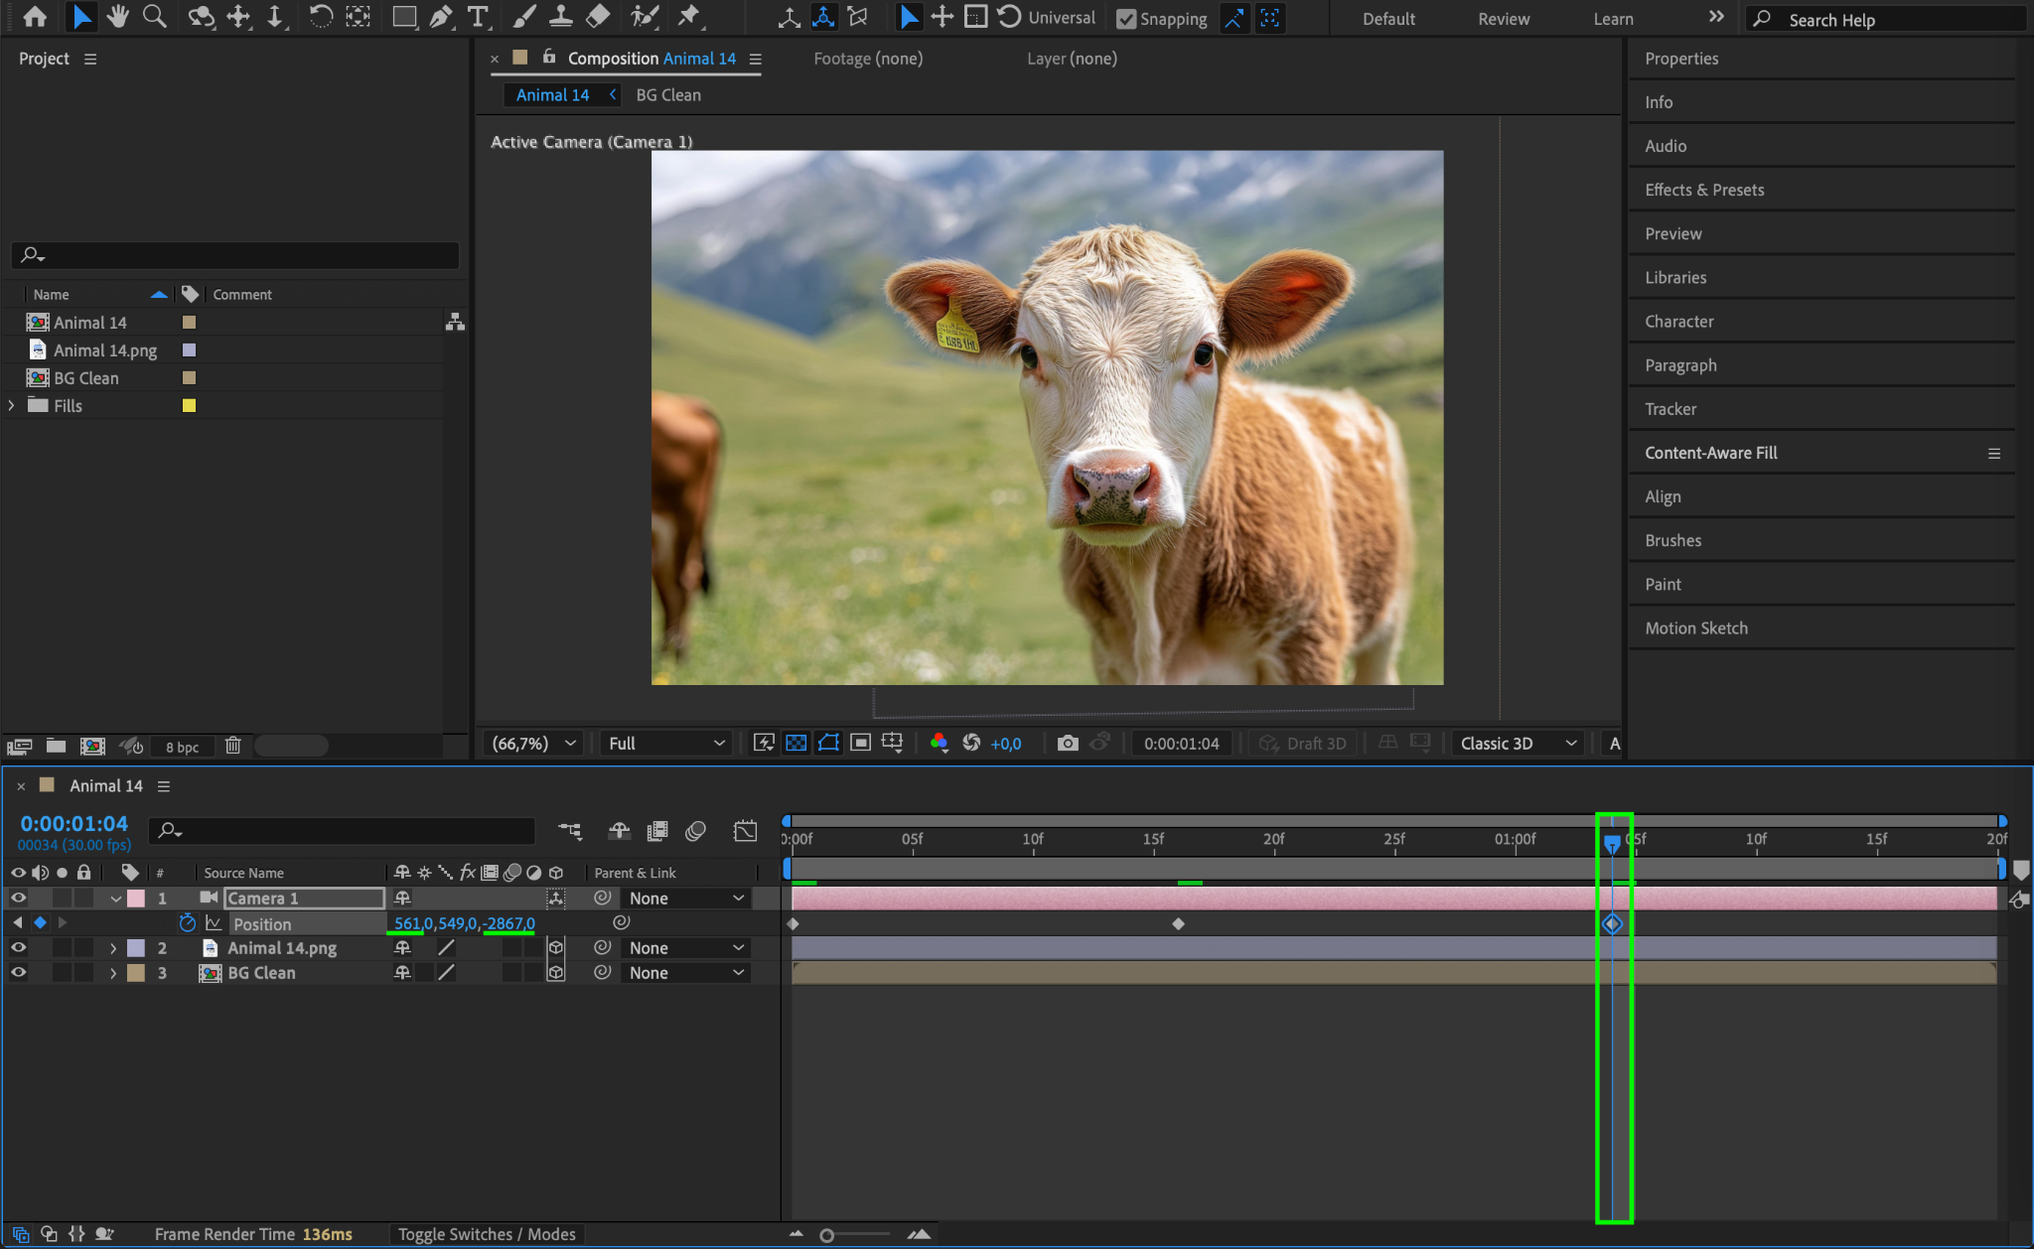Toggle the Snapping checkbox
Image resolution: width=2034 pixels, height=1249 pixels.
click(x=1126, y=19)
